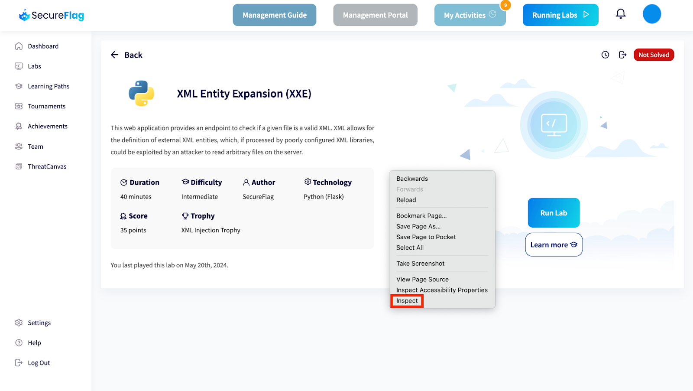Click the Trophy cup icon

185,215
